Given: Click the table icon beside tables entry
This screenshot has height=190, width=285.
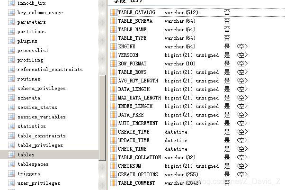Looking at the screenshot, I should pyautogui.click(x=11, y=154).
